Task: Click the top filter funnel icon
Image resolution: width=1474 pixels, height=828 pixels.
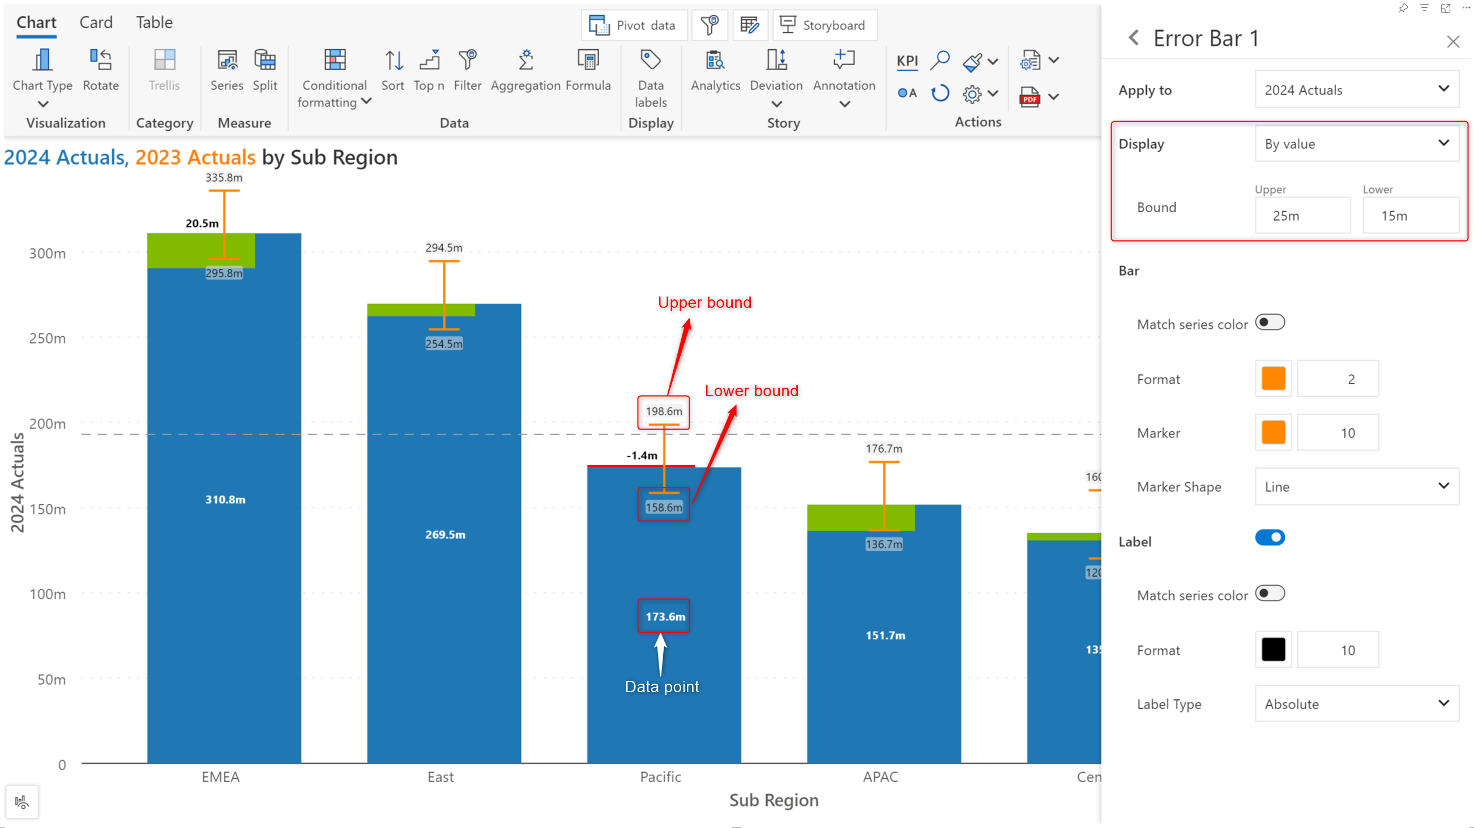Action: click(x=710, y=25)
